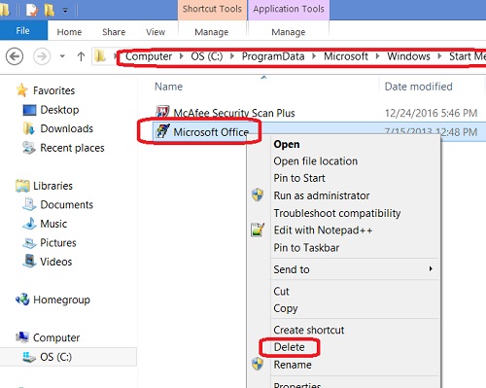Image resolution: width=486 pixels, height=388 pixels.
Task: Open the recent locations dropdown arrow
Action: 62,56
